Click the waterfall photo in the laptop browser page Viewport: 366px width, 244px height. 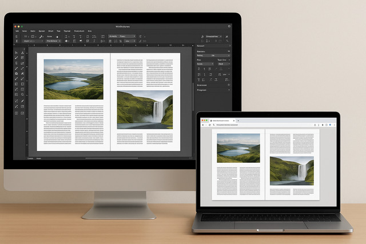292,171
